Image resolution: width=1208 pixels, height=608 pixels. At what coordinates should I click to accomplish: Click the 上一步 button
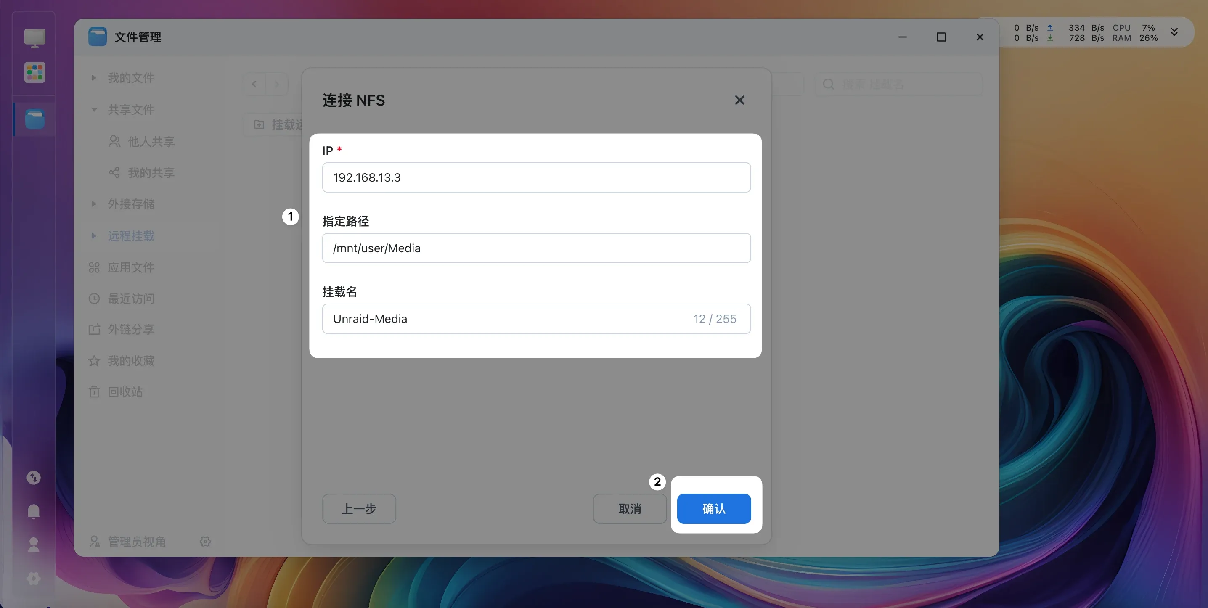[x=359, y=509]
